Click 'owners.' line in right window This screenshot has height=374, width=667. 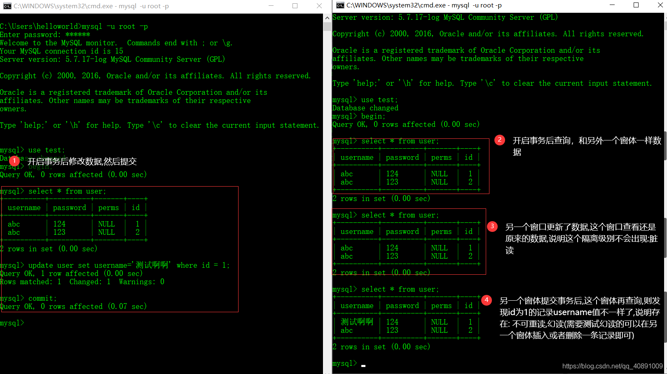click(x=346, y=67)
